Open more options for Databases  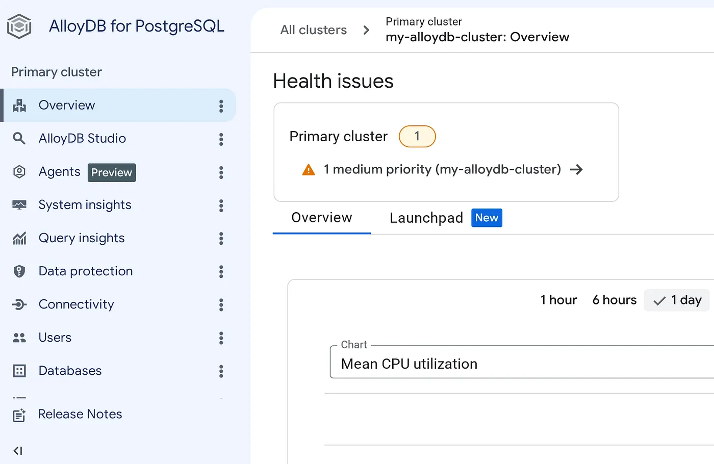pos(221,371)
